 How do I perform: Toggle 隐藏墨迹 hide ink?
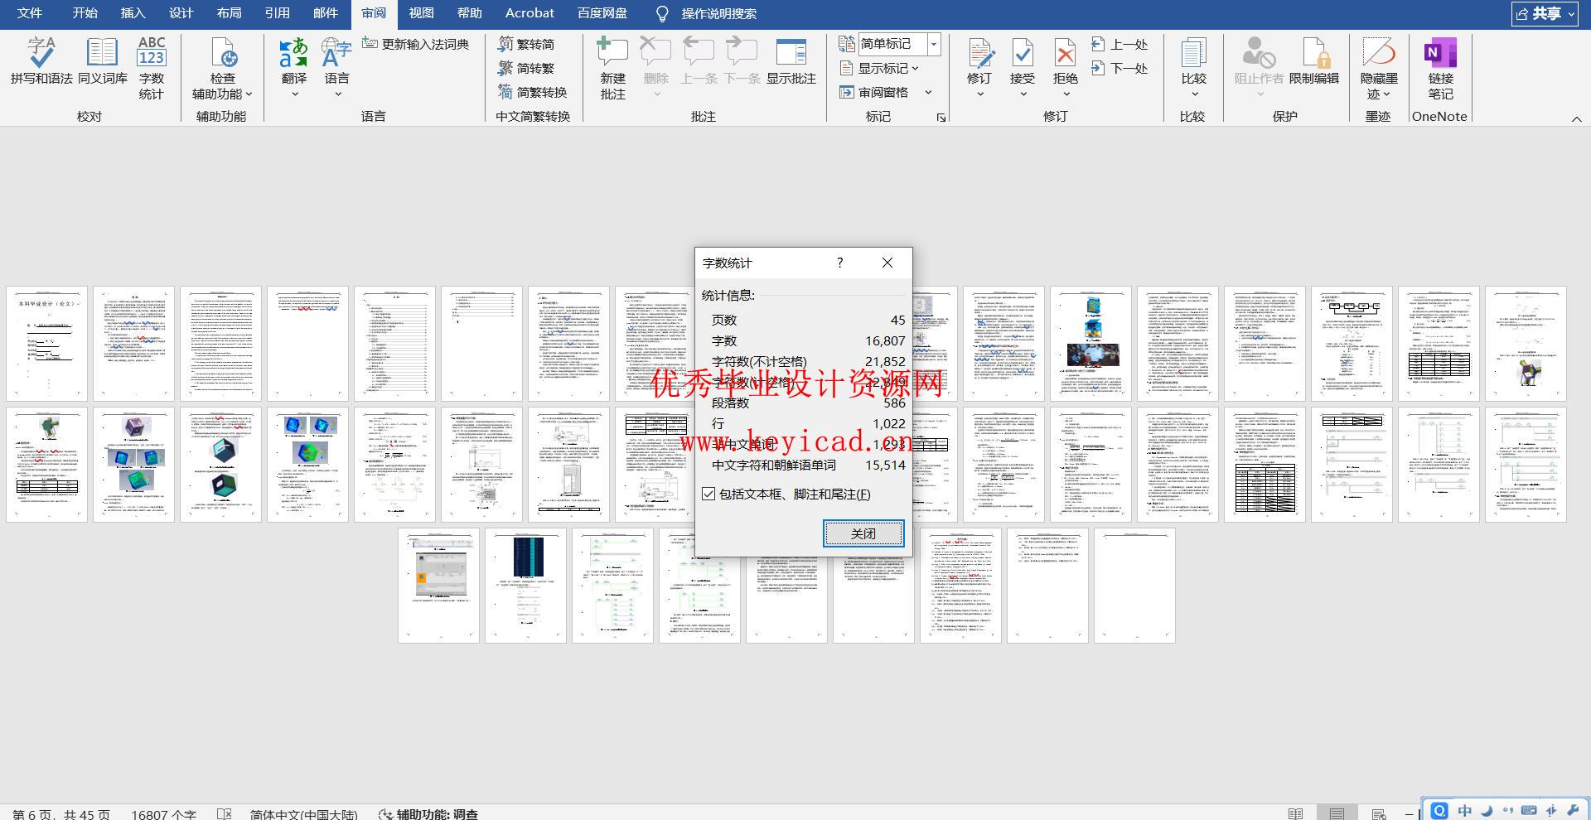pyautogui.click(x=1379, y=69)
